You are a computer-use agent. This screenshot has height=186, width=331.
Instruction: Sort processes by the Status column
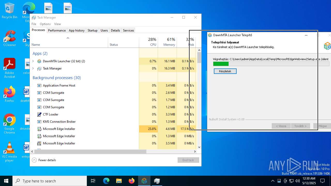[x=123, y=42]
